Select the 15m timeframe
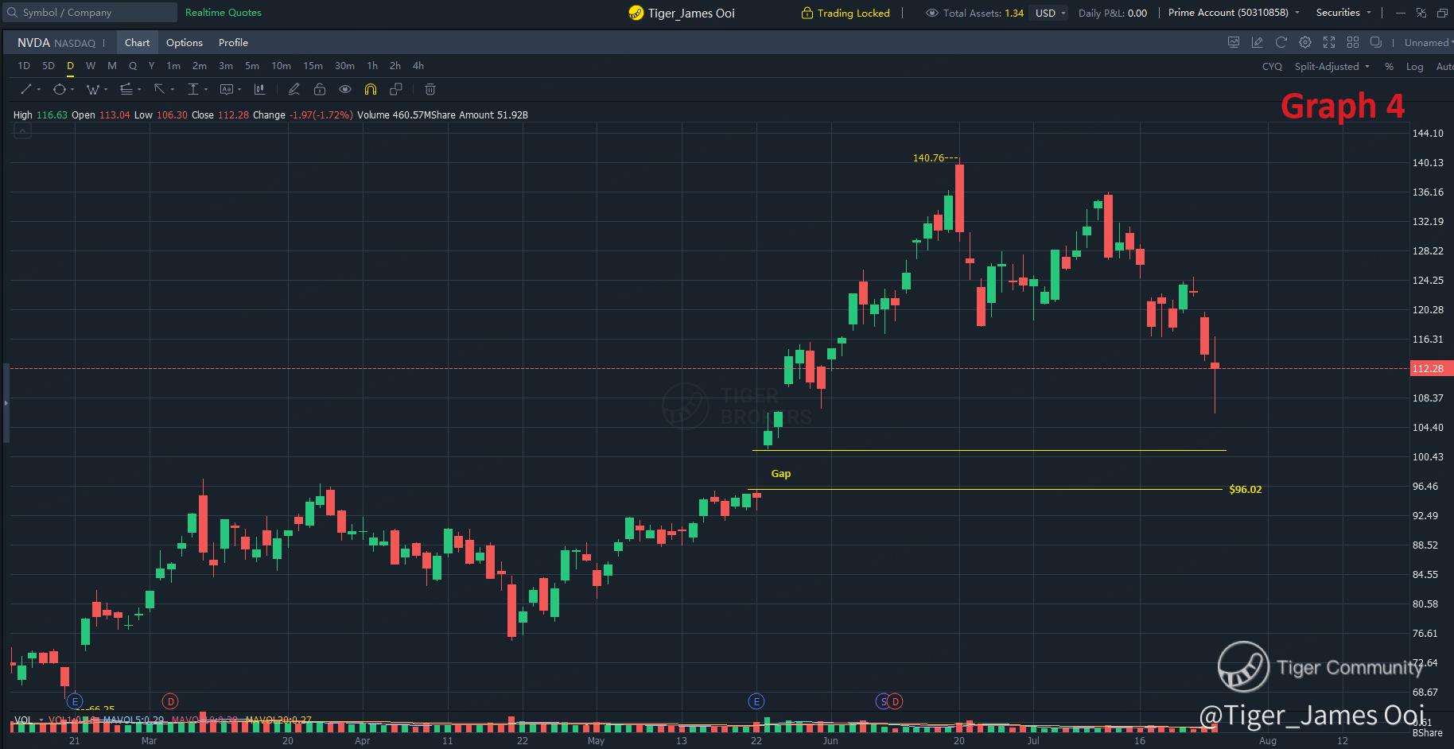This screenshot has width=1454, height=749. click(313, 66)
